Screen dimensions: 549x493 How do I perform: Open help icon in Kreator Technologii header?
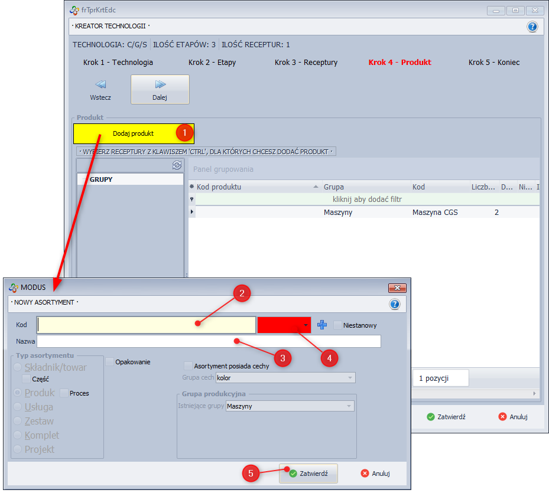(532, 27)
